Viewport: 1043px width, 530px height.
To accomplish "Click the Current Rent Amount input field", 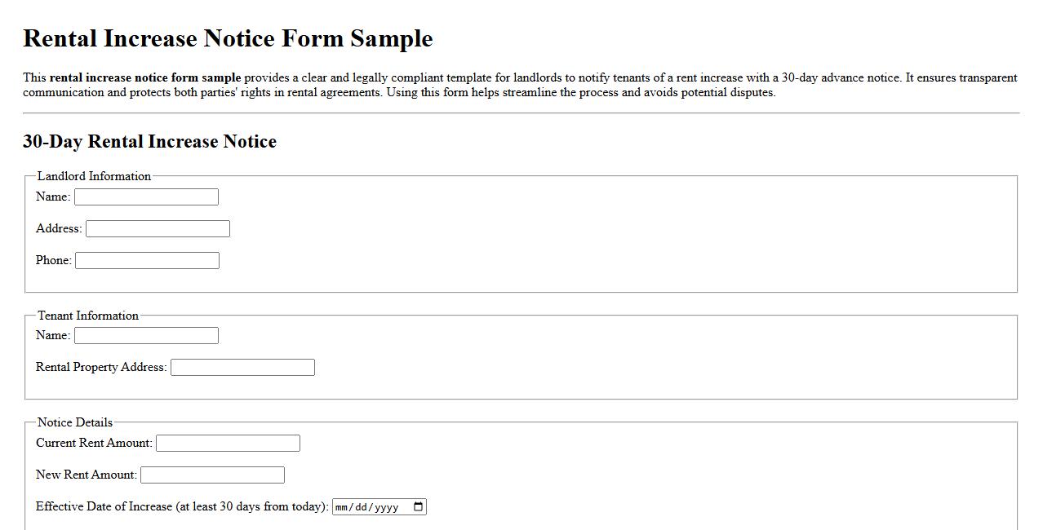I will pyautogui.click(x=229, y=443).
